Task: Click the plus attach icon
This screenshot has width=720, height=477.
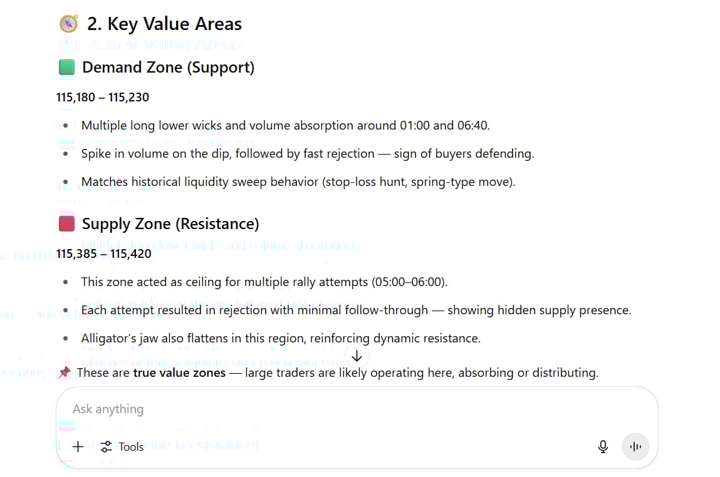Action: pos(78,447)
